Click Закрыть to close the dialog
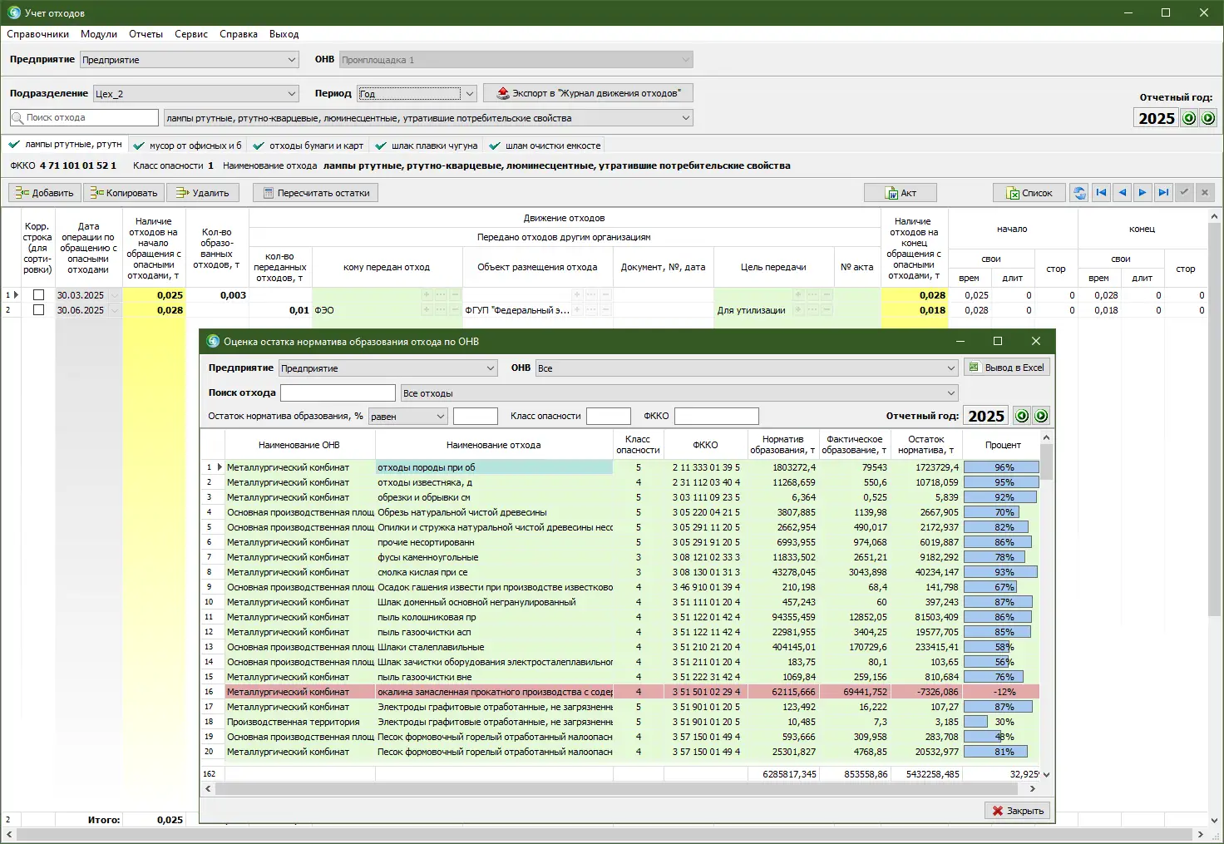 [1017, 811]
